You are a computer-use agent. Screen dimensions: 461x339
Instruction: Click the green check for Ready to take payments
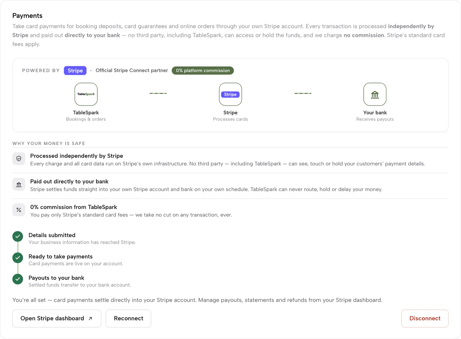point(18,258)
